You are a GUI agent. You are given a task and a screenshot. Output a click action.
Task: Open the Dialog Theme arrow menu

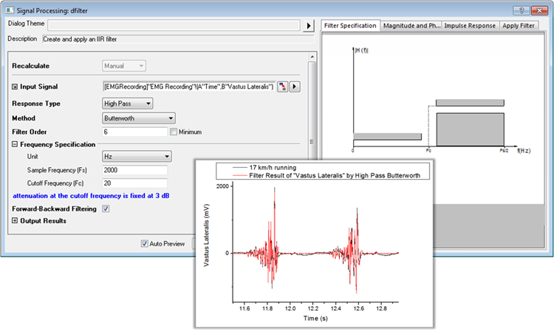[x=309, y=26]
